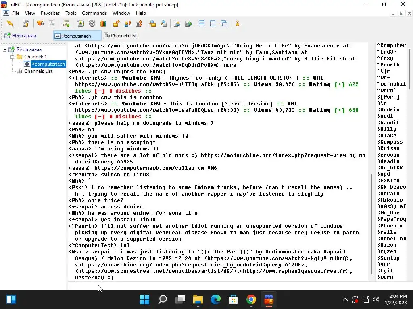Click in the chat message input box
The height and width of the screenshot is (309, 413).
[218, 286]
